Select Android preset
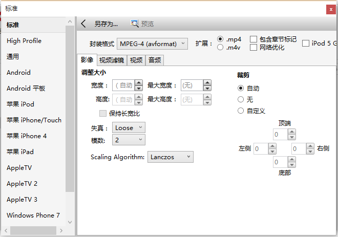 pyautogui.click(x=33, y=72)
